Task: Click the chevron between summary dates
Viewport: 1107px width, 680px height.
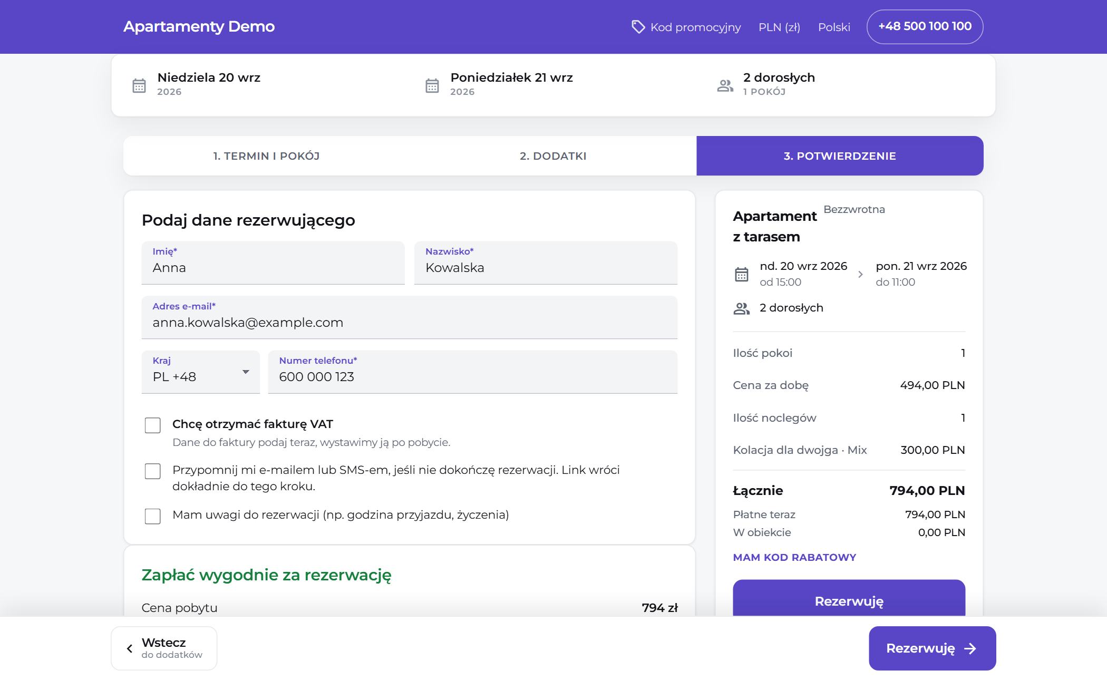Action: 860,274
